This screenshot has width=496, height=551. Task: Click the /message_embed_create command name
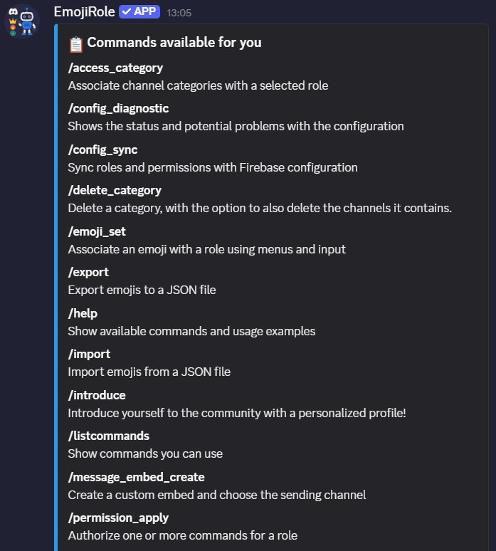pos(136,477)
